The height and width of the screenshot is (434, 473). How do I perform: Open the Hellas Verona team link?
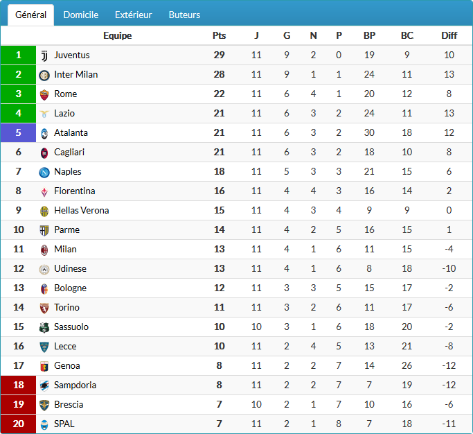81,211
